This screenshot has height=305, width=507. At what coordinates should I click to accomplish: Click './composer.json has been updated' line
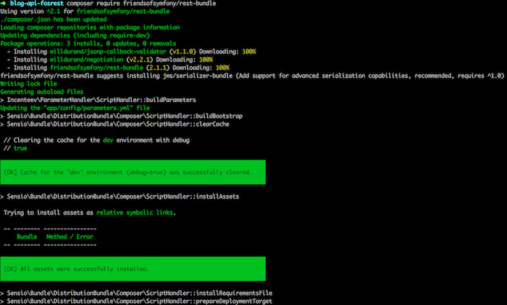click(54, 20)
